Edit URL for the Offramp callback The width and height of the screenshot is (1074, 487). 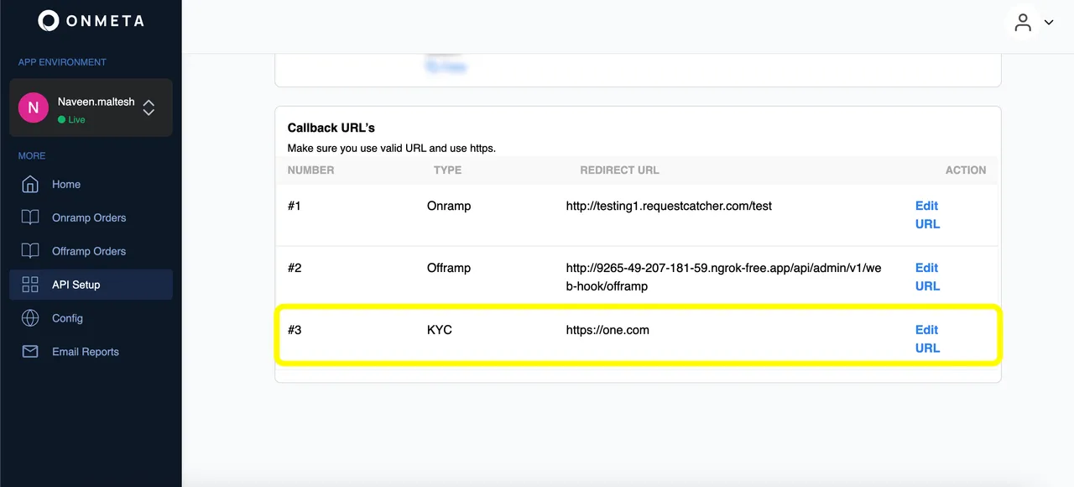click(927, 277)
